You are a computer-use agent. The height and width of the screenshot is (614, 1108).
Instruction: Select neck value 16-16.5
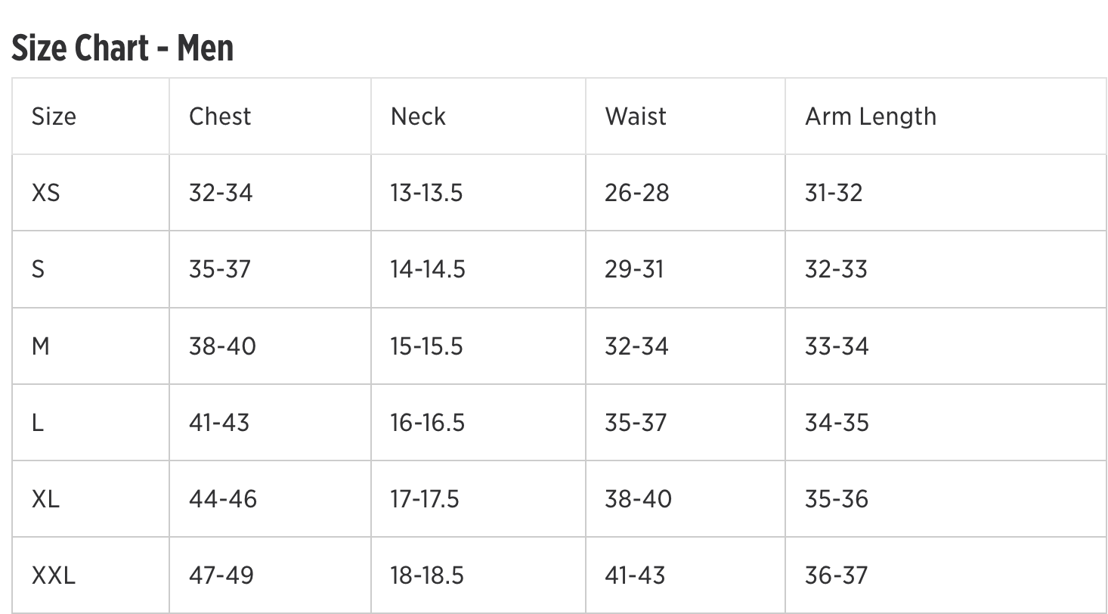point(427,423)
